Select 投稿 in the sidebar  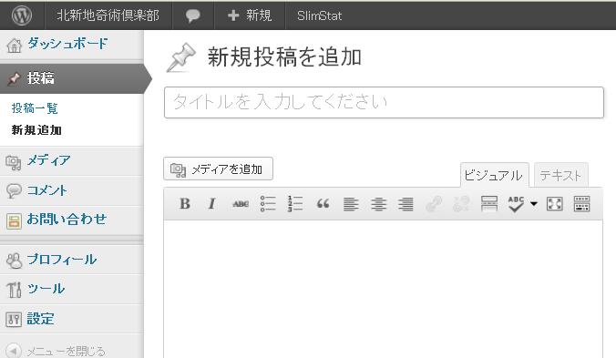tap(41, 78)
